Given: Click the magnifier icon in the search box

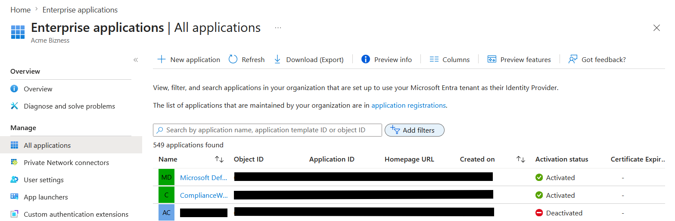Looking at the screenshot, I should 160,130.
